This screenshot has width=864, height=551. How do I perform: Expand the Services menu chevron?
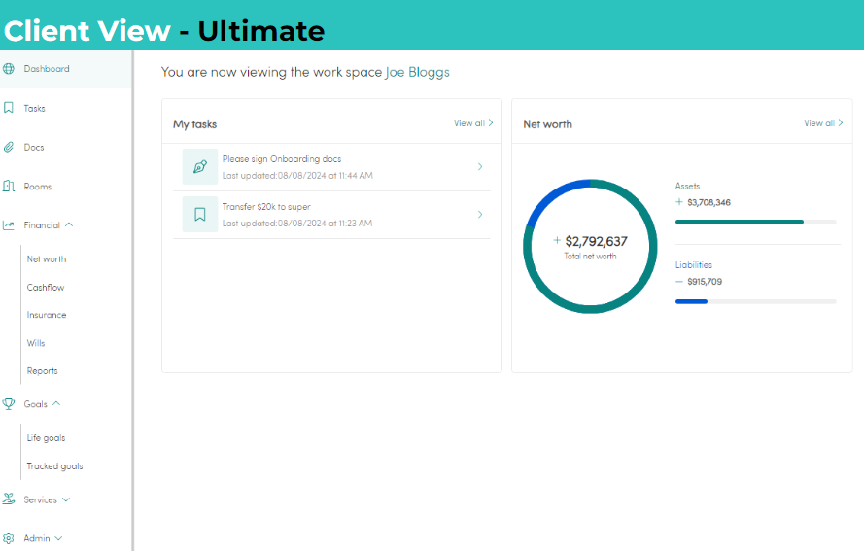(66, 499)
